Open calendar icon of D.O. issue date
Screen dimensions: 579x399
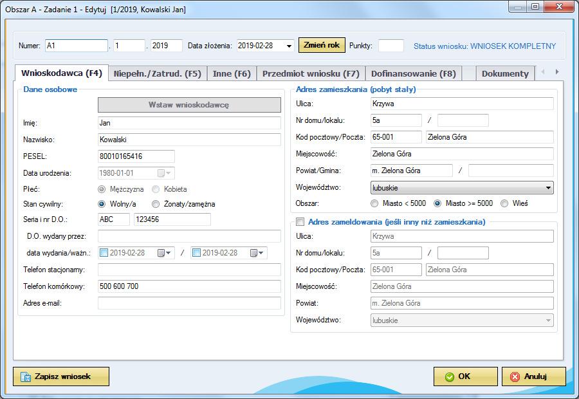(164, 253)
